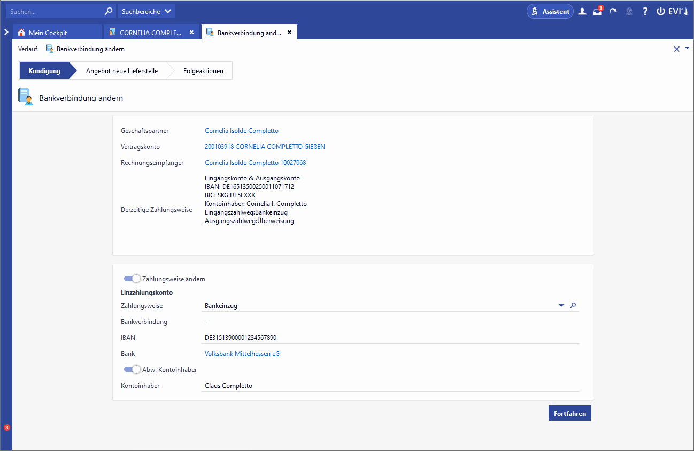Click the user profile icon

(x=582, y=11)
